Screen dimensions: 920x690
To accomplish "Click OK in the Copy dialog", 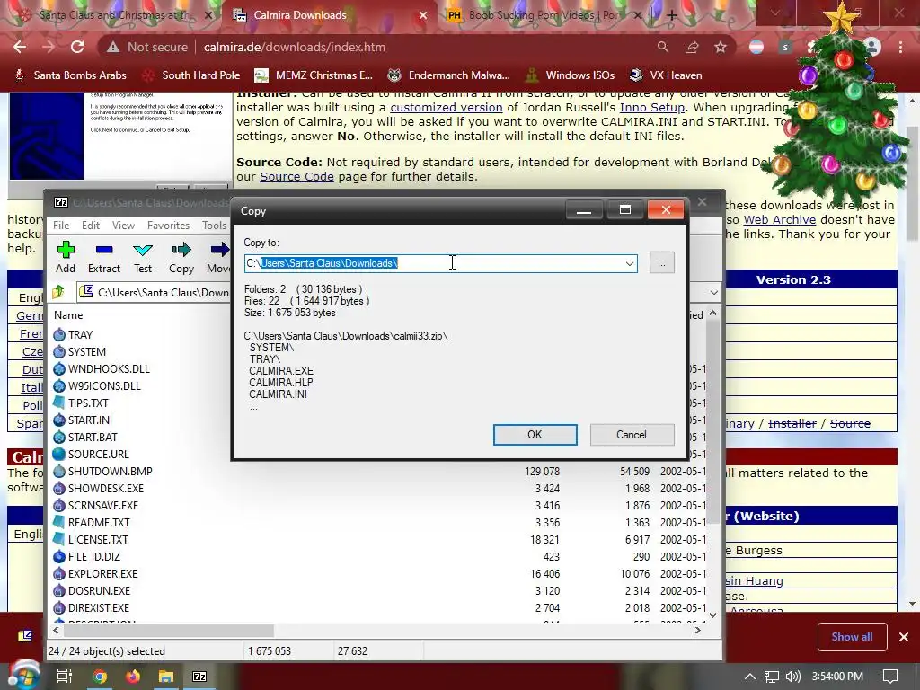I will click(x=535, y=435).
